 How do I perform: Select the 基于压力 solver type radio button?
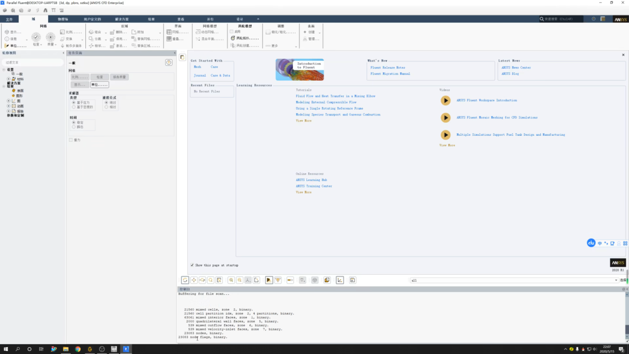73,102
